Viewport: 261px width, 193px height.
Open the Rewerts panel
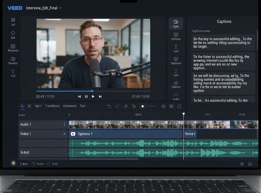pos(13,61)
